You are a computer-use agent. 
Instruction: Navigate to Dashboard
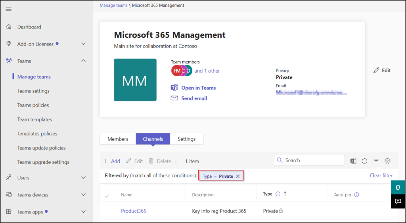pos(29,27)
